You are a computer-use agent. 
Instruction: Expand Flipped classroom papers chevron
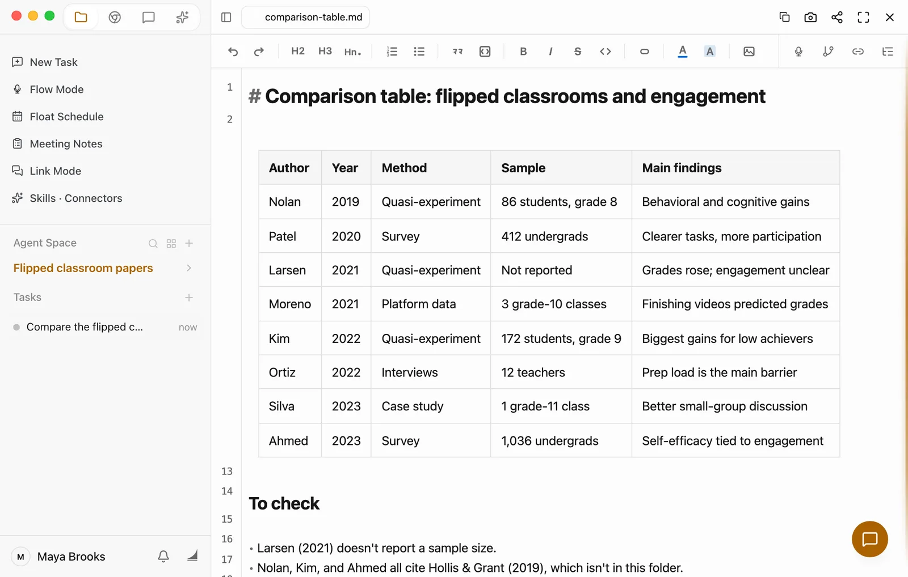click(x=189, y=268)
